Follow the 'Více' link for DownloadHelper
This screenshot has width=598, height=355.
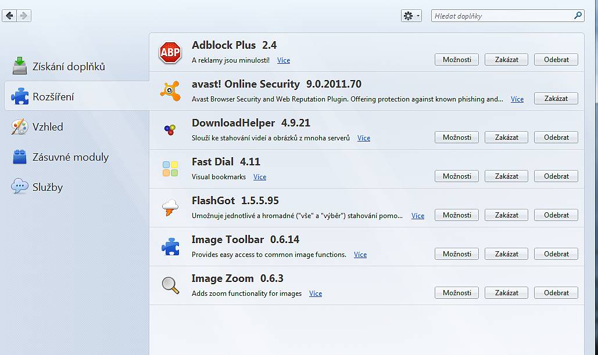pos(364,137)
